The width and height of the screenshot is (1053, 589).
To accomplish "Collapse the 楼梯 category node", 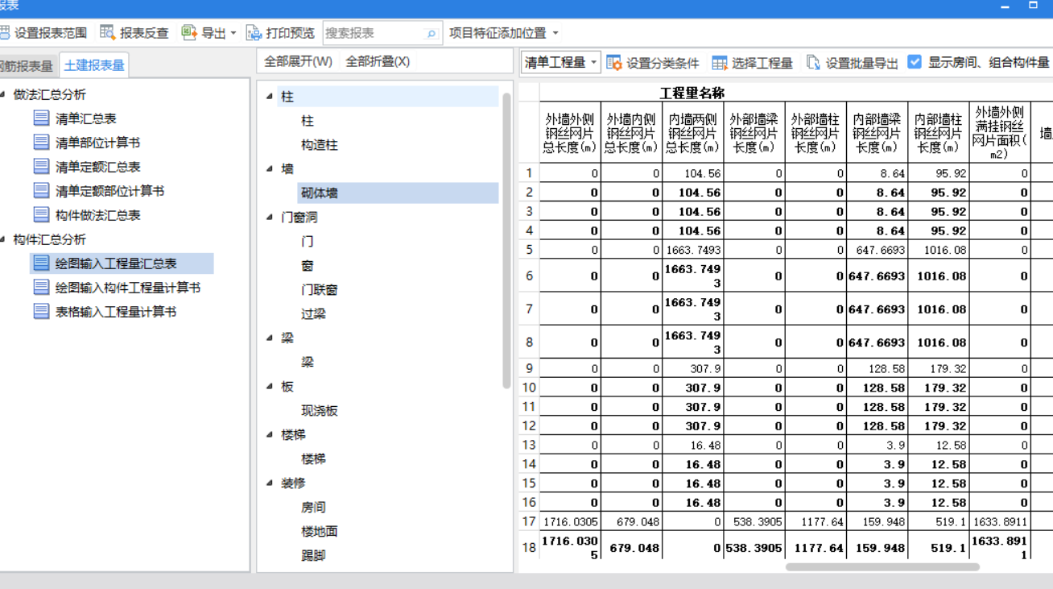I will point(270,435).
